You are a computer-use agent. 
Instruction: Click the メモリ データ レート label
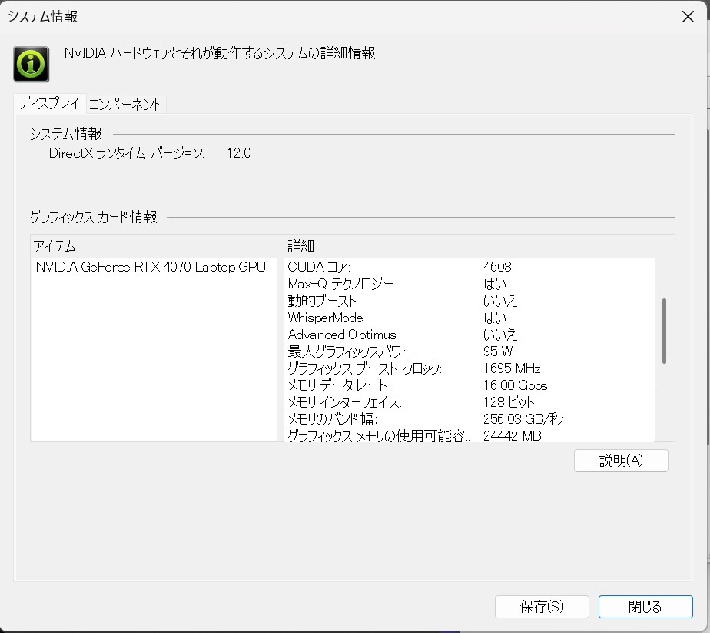point(339,385)
